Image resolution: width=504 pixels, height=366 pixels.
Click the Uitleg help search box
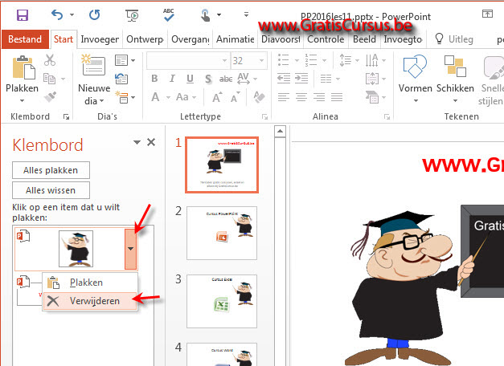click(x=454, y=39)
